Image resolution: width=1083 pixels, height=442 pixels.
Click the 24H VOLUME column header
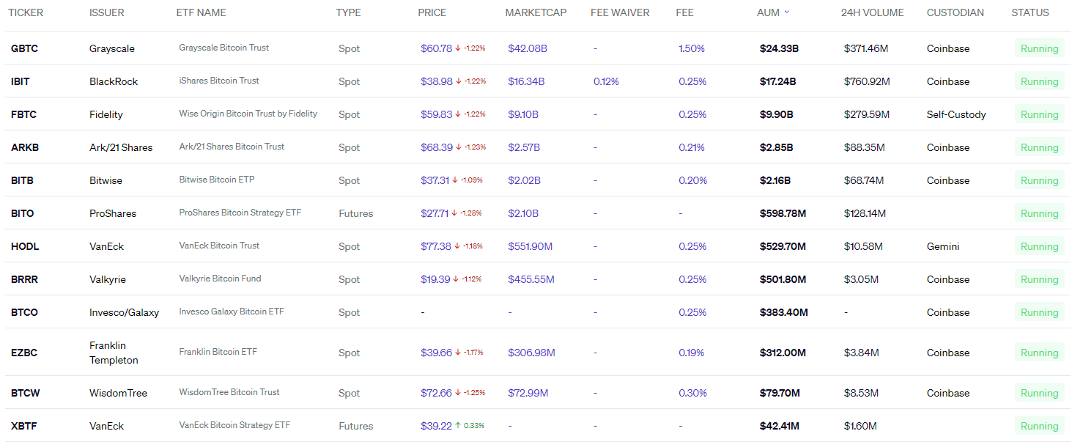click(x=872, y=12)
